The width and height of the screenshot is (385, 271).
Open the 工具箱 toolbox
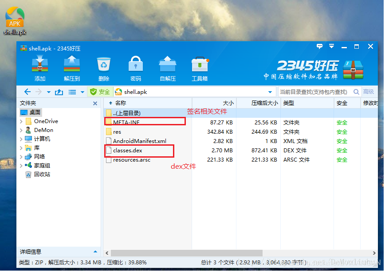click(x=200, y=65)
